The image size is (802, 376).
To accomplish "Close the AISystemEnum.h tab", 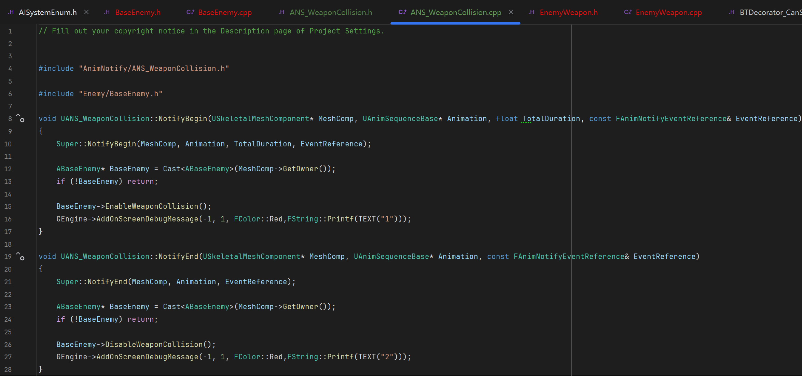I will [86, 12].
